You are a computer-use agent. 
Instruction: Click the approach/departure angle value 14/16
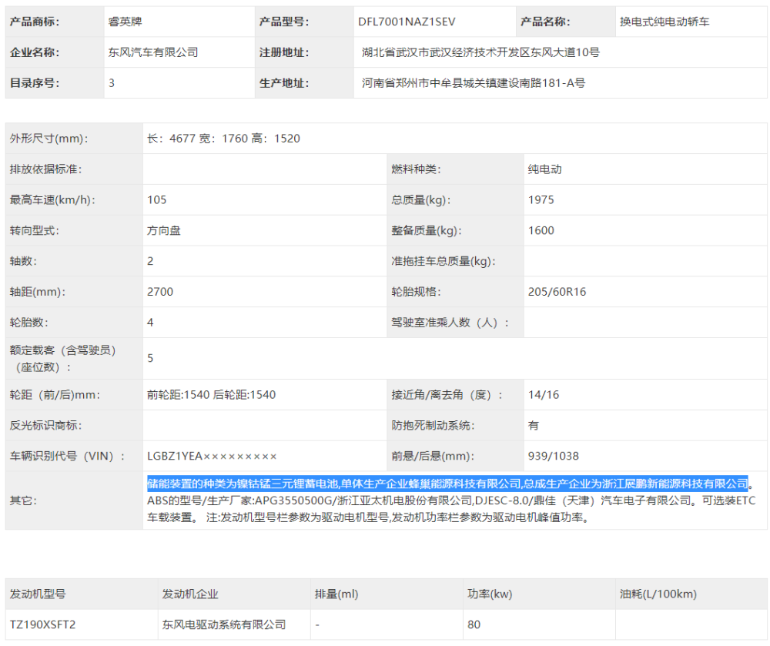click(544, 395)
